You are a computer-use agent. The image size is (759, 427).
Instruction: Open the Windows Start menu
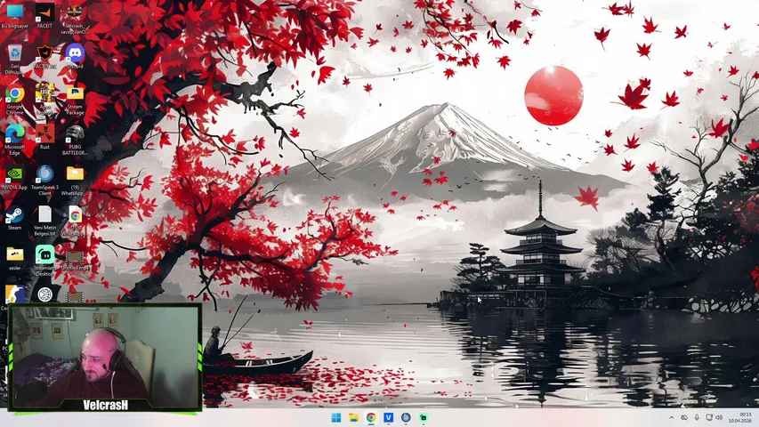[336, 417]
